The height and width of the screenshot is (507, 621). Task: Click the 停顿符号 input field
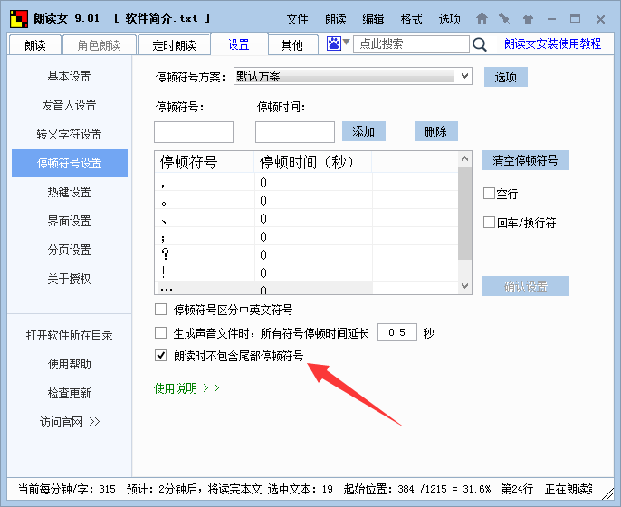[194, 132]
